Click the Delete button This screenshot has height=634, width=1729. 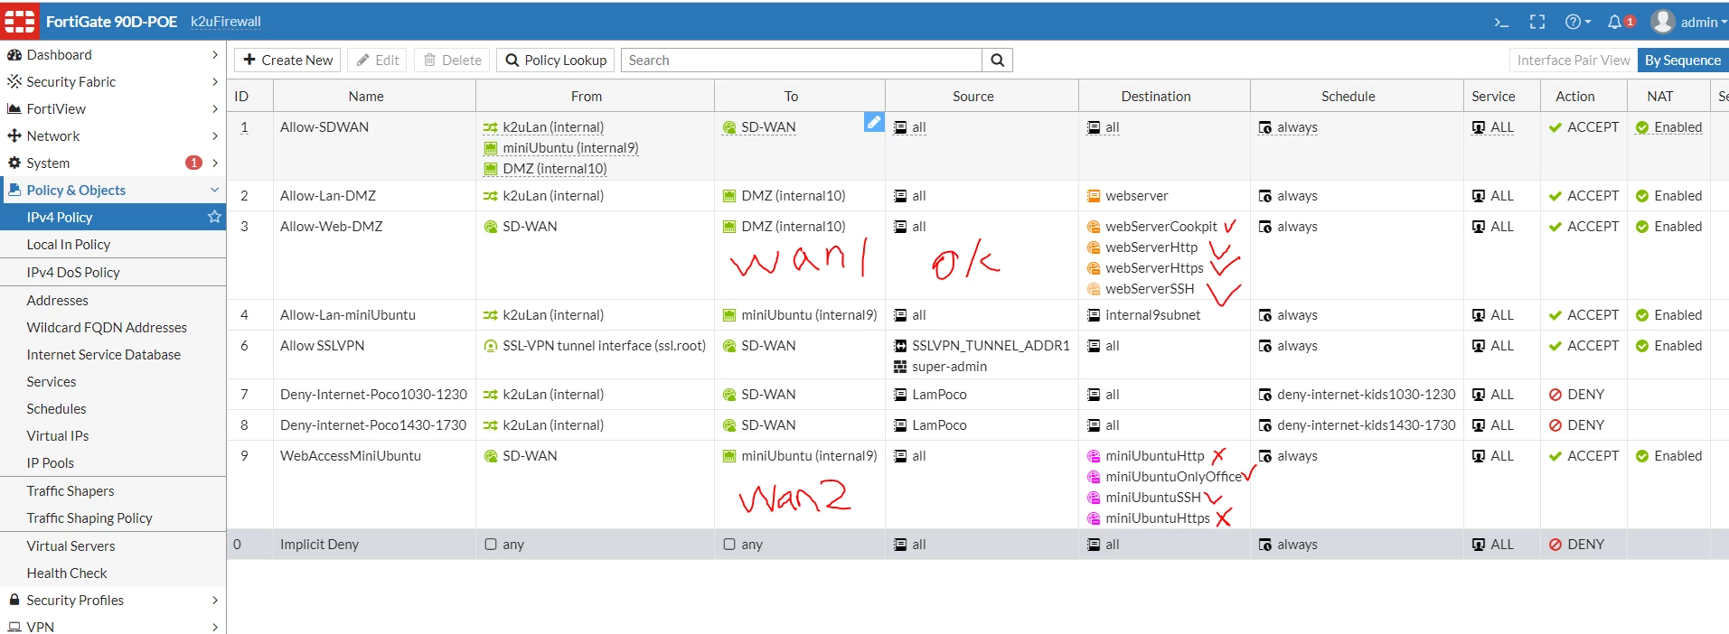(452, 60)
